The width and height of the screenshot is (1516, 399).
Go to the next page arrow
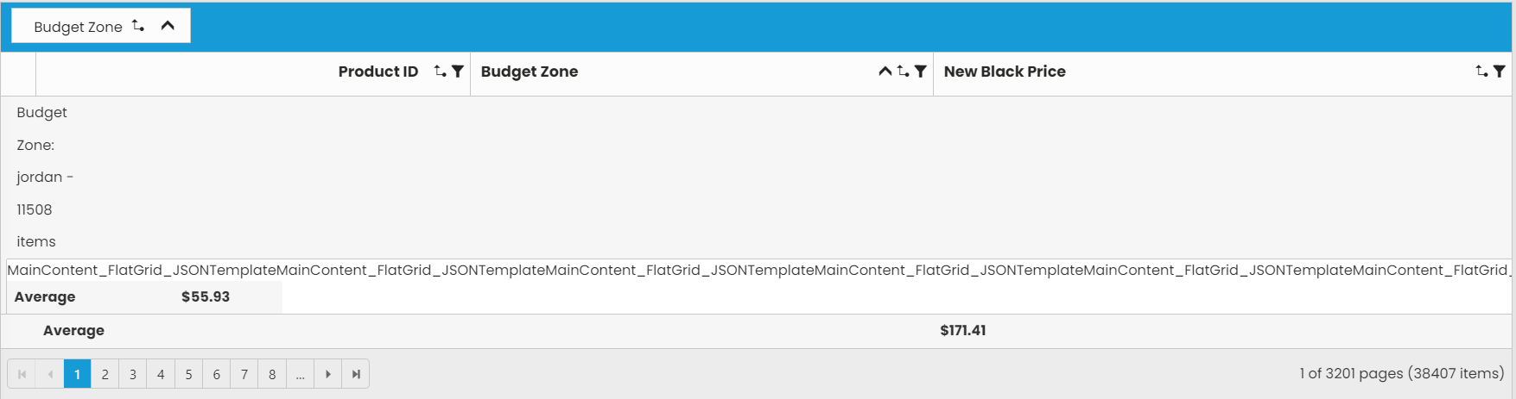coord(328,374)
